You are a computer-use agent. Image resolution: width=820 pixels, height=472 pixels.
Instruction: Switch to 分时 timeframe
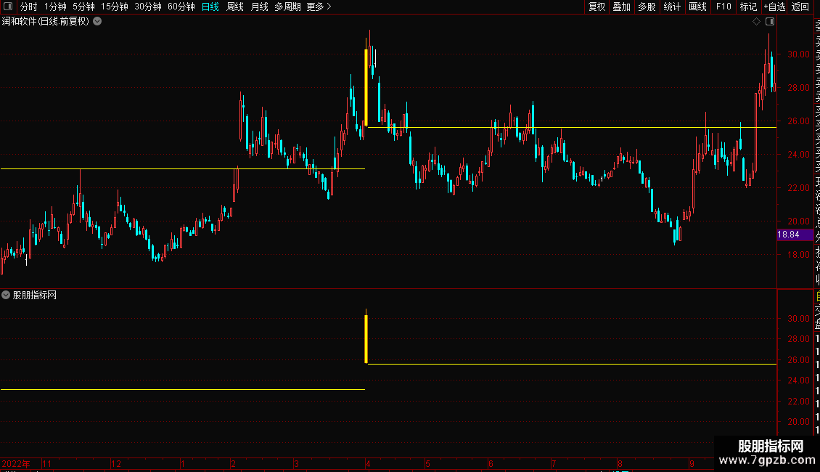29,7
